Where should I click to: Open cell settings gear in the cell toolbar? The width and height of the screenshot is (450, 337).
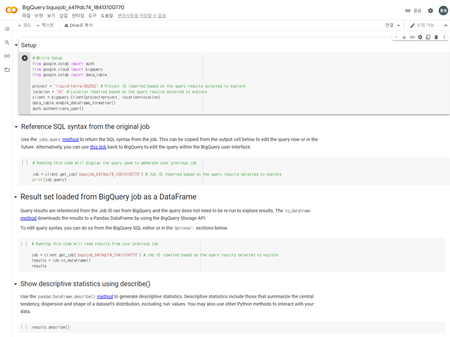tap(420, 37)
